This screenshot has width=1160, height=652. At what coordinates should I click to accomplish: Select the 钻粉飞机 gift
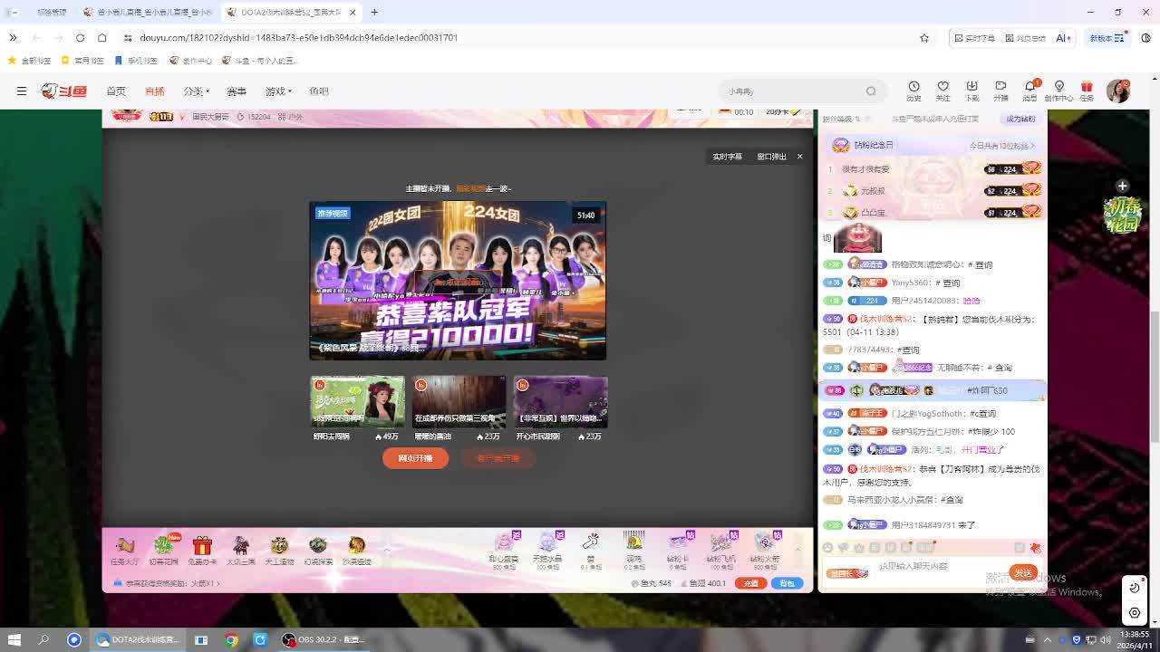pyautogui.click(x=721, y=550)
